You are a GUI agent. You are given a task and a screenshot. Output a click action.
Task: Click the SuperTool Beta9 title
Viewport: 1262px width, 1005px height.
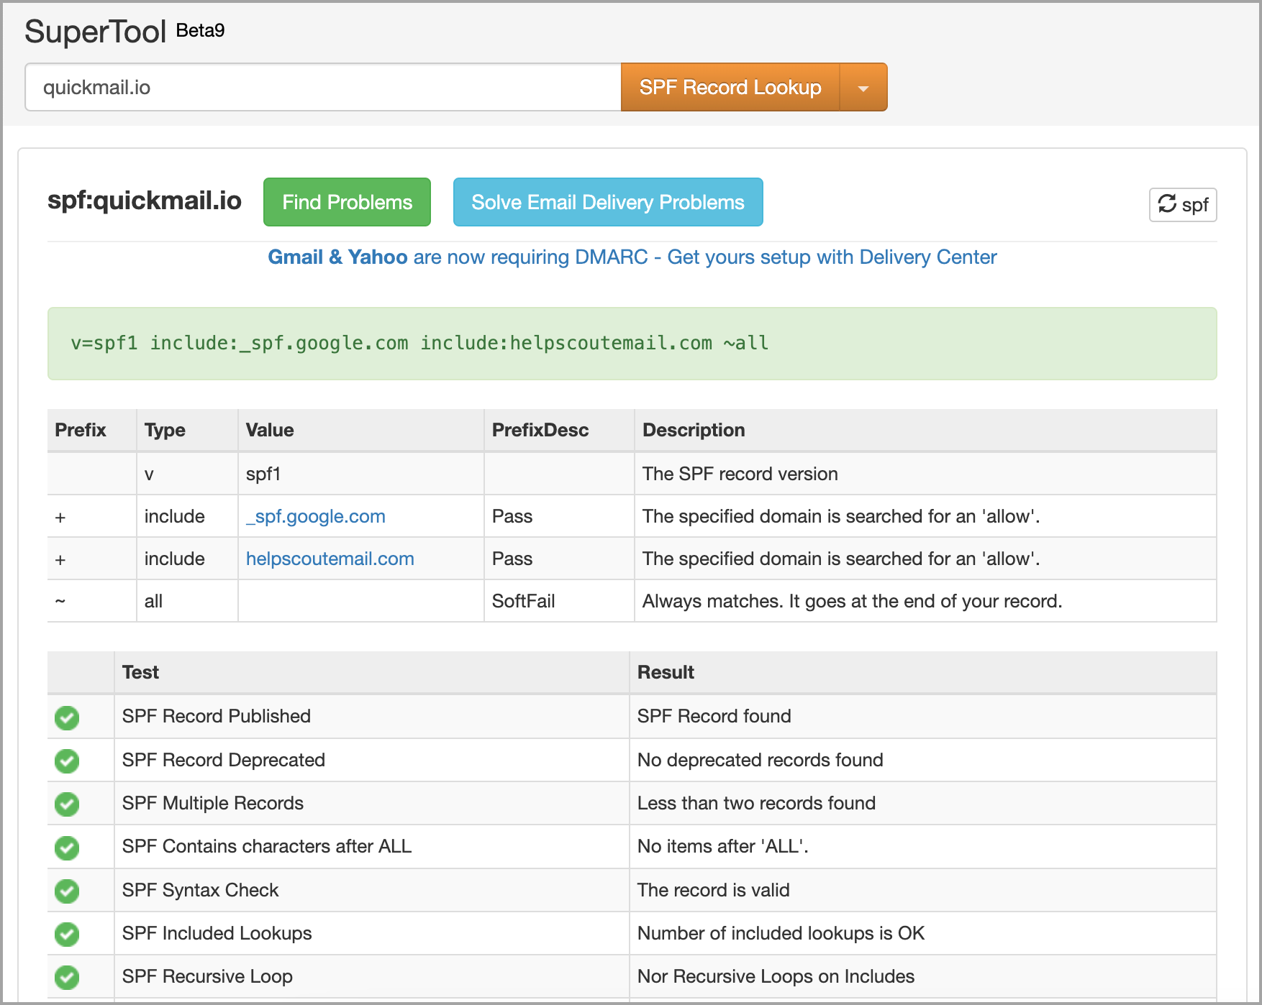pyautogui.click(x=124, y=32)
